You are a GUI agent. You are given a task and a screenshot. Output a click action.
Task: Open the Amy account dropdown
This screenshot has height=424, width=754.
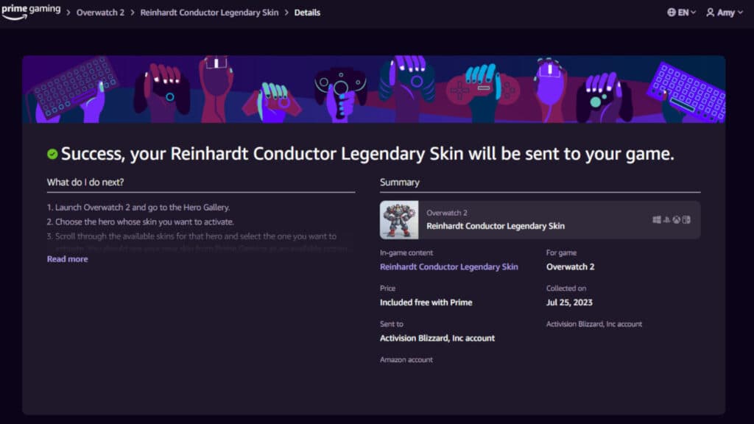[x=724, y=12]
